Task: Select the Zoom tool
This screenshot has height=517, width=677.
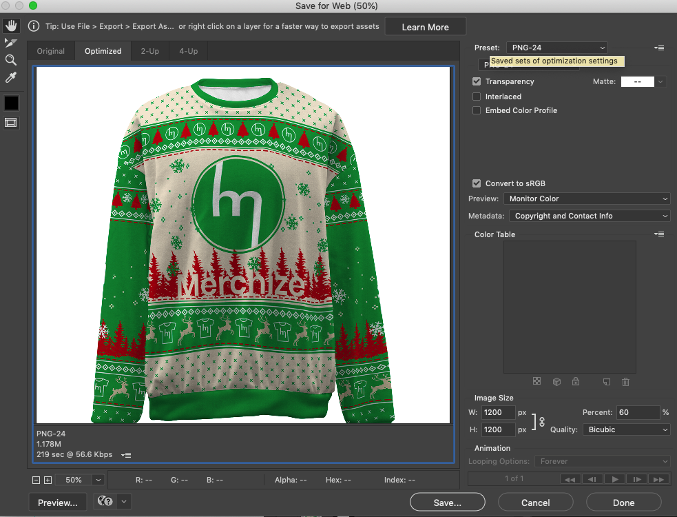Action: pyautogui.click(x=11, y=60)
